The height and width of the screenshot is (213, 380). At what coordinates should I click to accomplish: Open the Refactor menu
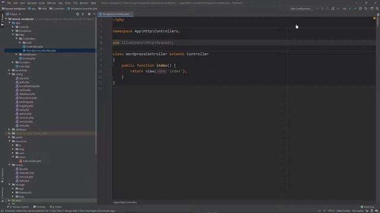coord(52,3)
